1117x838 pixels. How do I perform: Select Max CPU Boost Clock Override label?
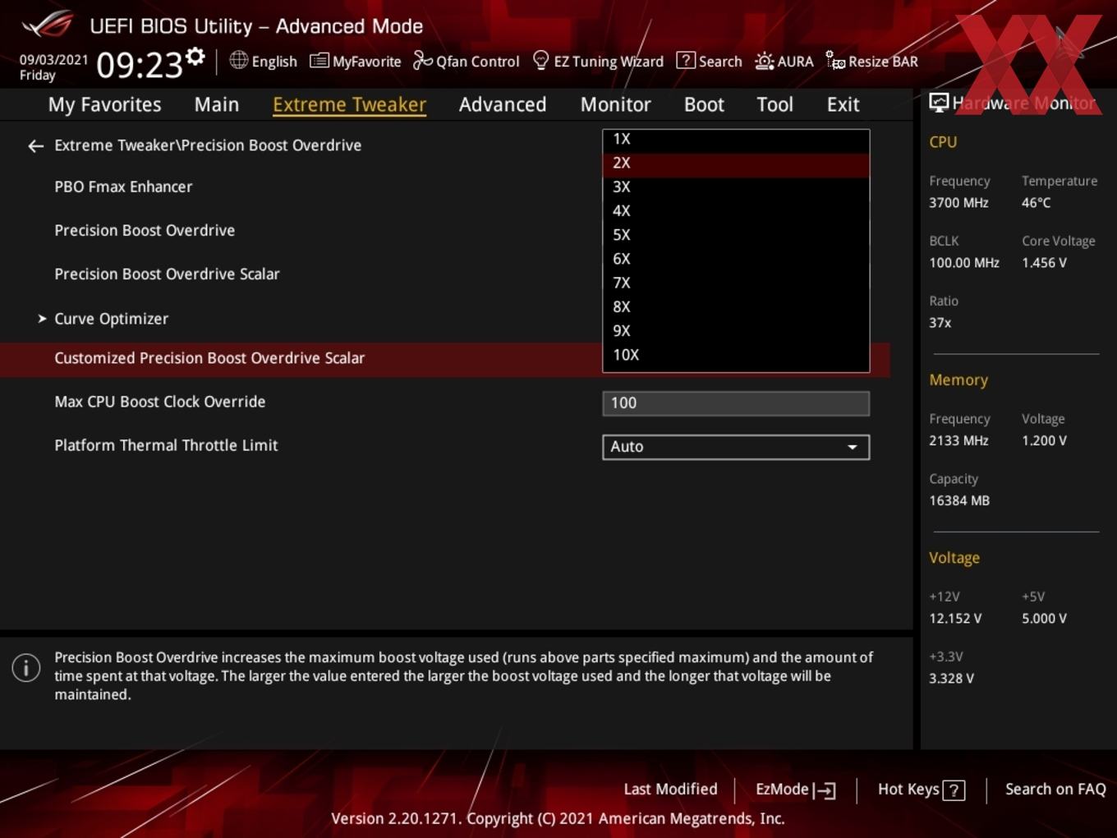(159, 402)
